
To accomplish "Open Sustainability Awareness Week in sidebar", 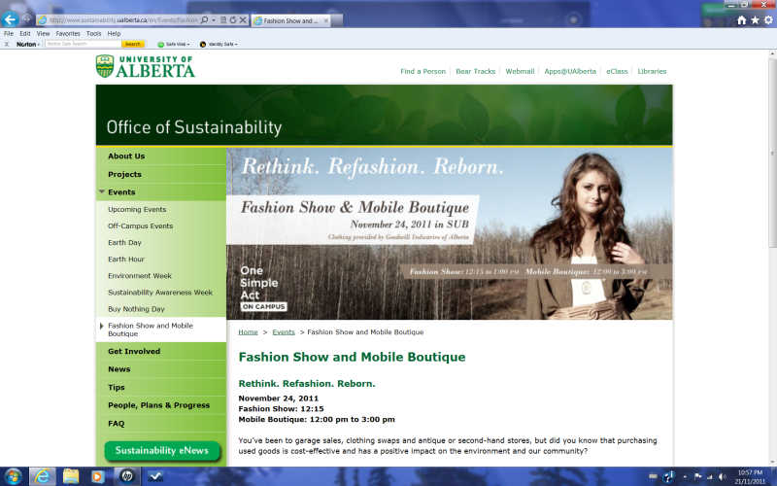I will [160, 293].
